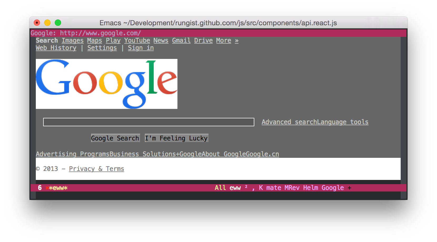Zoom the Emacs window with the green button
This screenshot has height=242, width=437.
[x=58, y=23]
